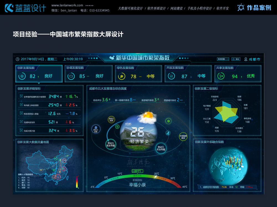Click the 劳动力就业专题 bubble

[111, 144]
